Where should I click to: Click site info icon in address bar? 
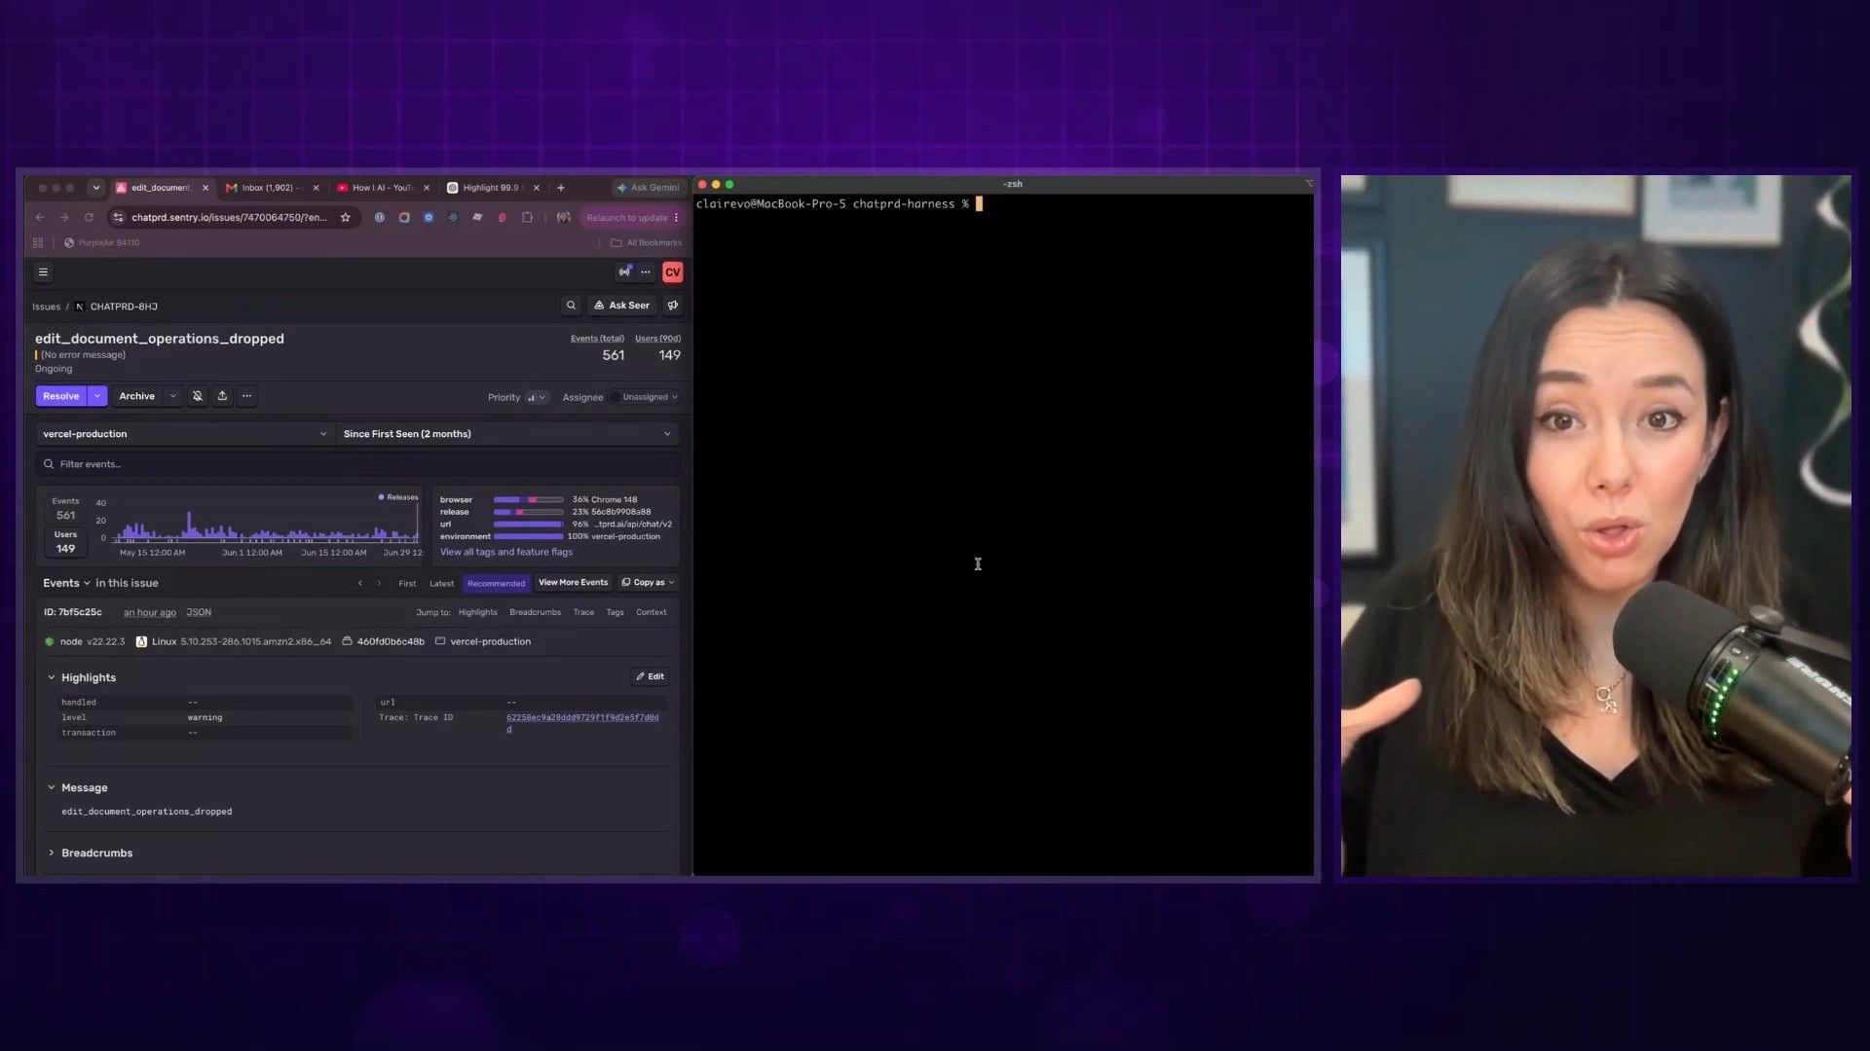point(119,218)
